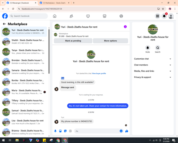Click the browser back arrow
Image resolution: width=178 pixels, height=143 pixels.
pyautogui.click(x=3, y=9)
